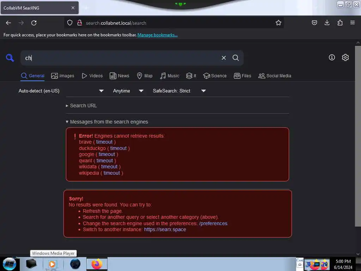Open the /preferences link

pos(213,223)
